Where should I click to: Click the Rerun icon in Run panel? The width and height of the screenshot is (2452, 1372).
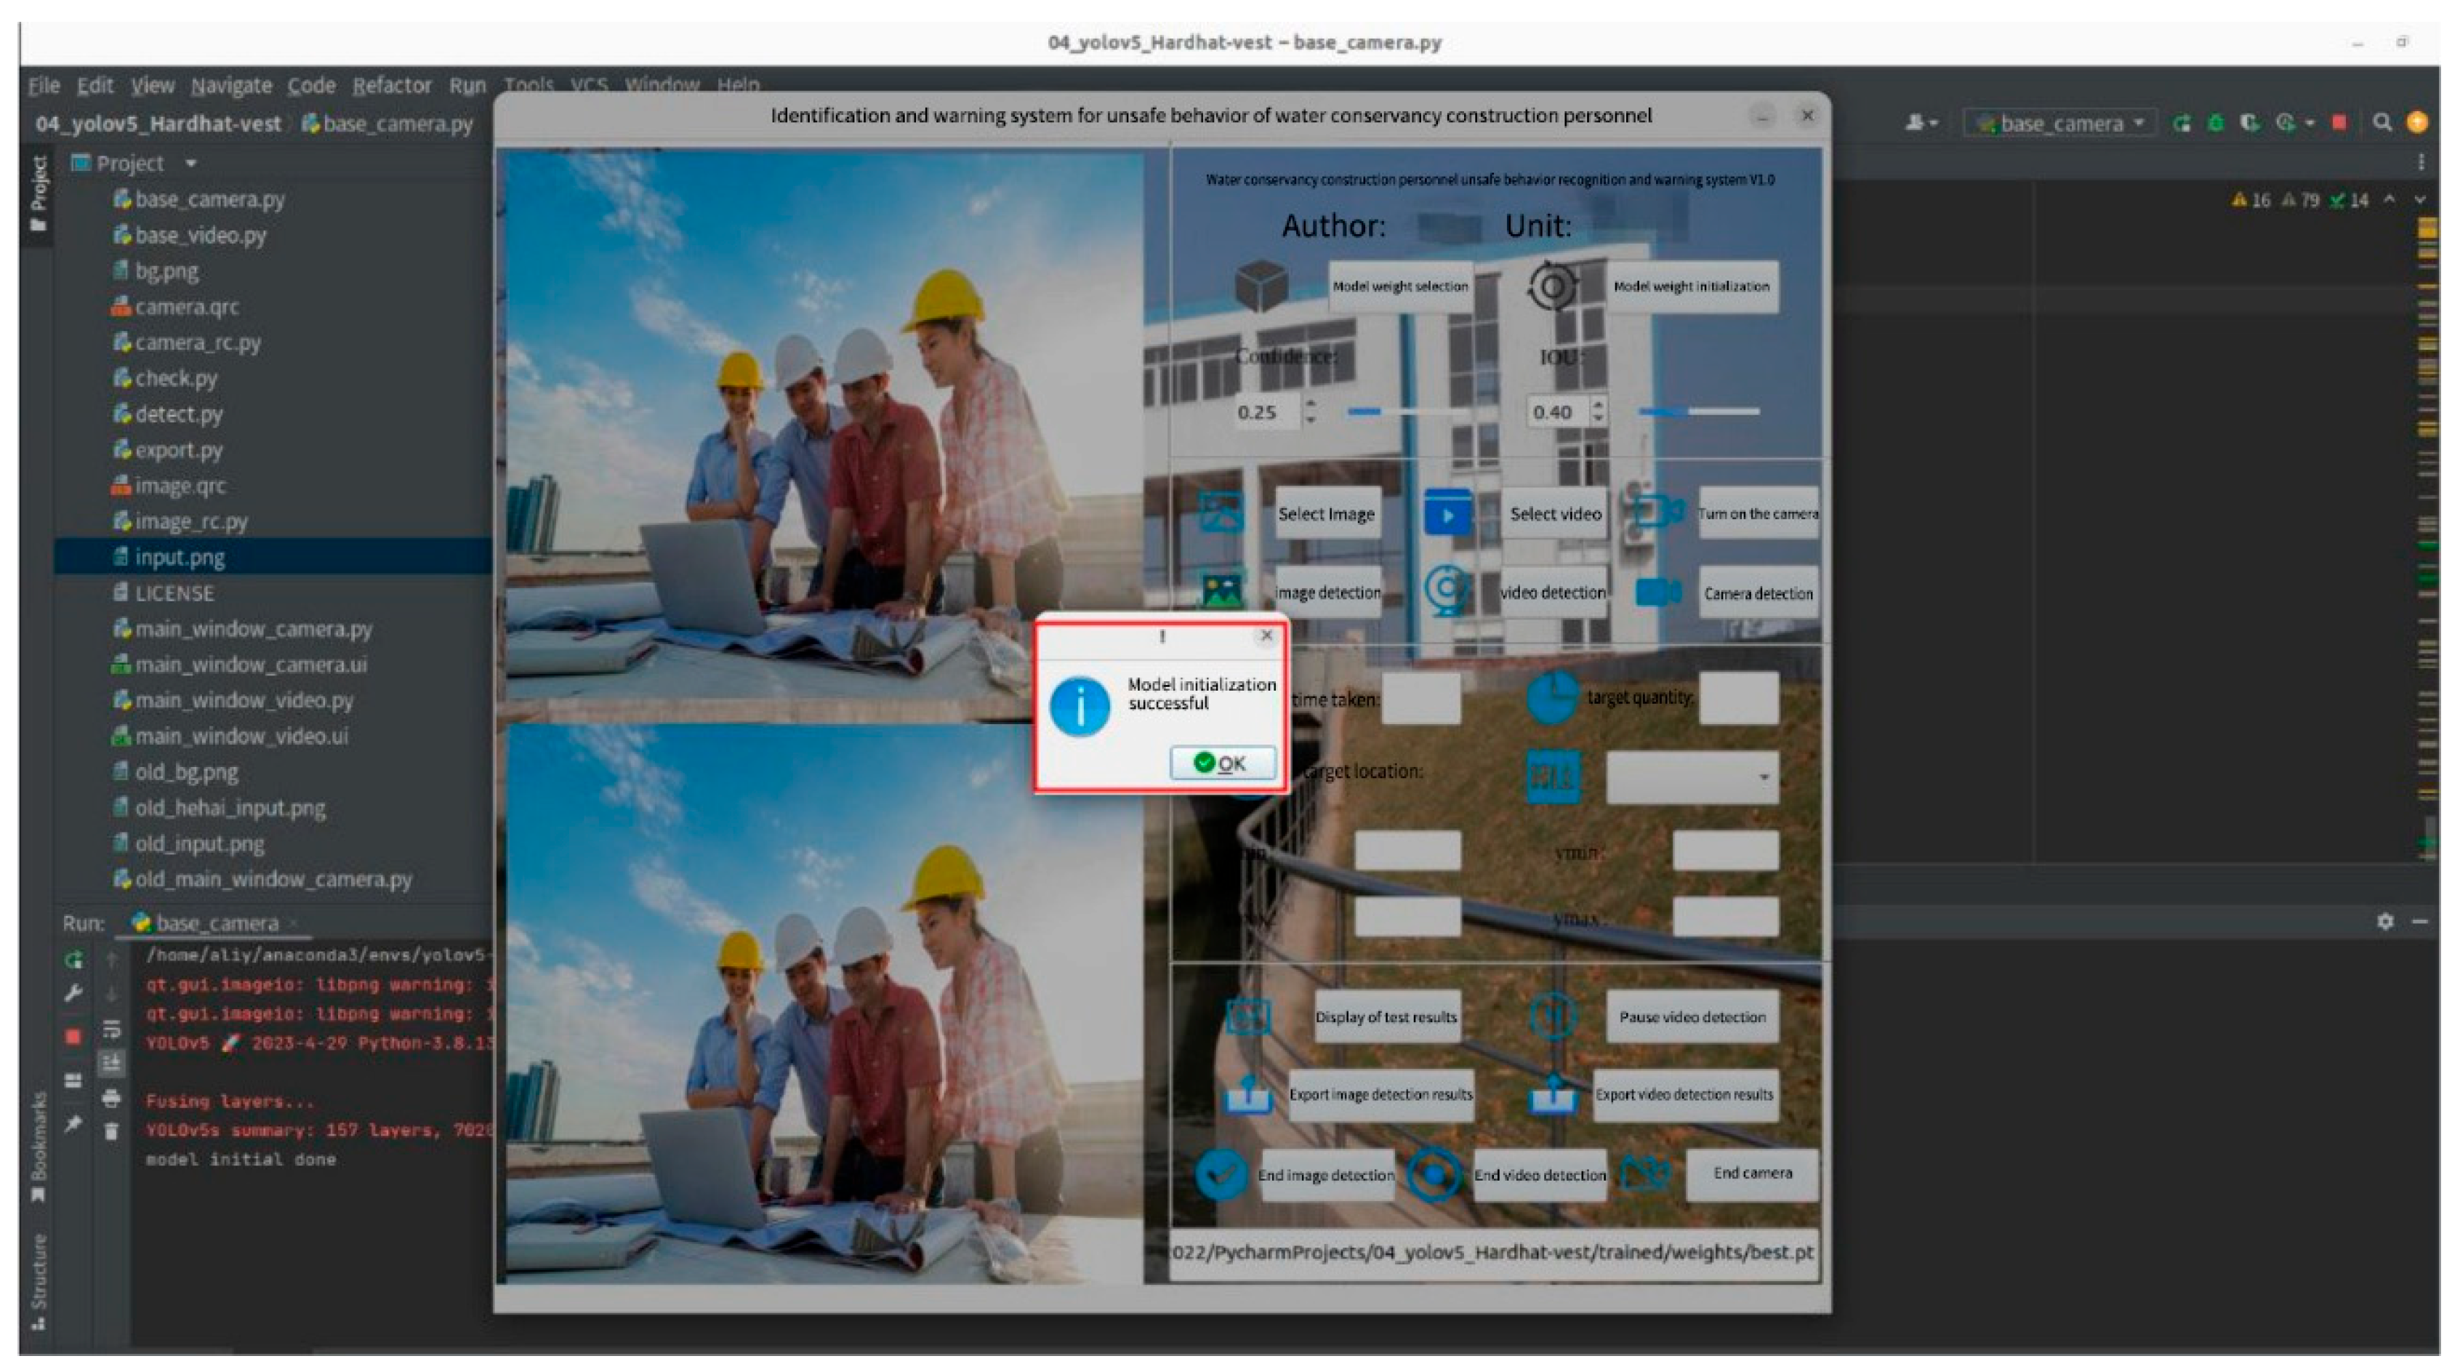point(73,960)
